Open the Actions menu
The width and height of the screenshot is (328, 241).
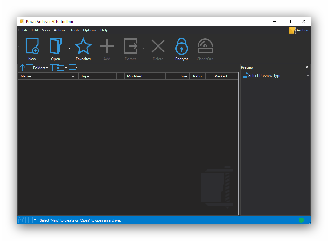click(x=60, y=30)
